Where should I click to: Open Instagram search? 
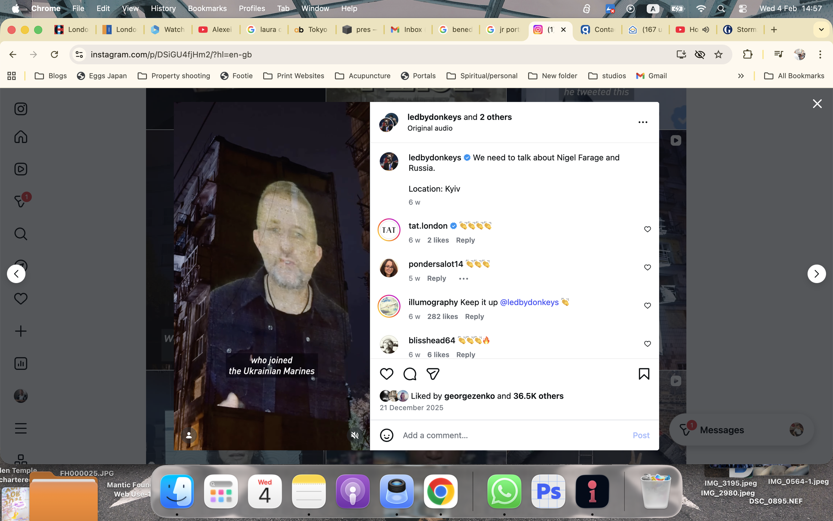click(21, 234)
